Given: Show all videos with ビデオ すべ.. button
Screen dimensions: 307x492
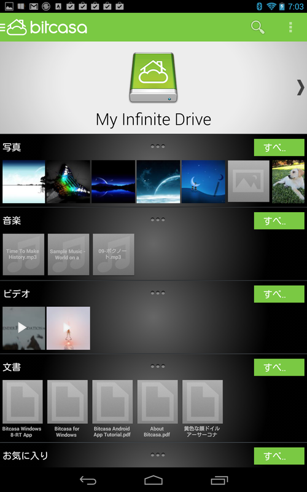Looking at the screenshot, I should click(x=279, y=294).
